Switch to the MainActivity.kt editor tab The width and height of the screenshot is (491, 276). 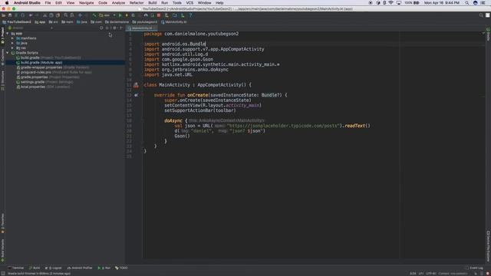click(141, 28)
